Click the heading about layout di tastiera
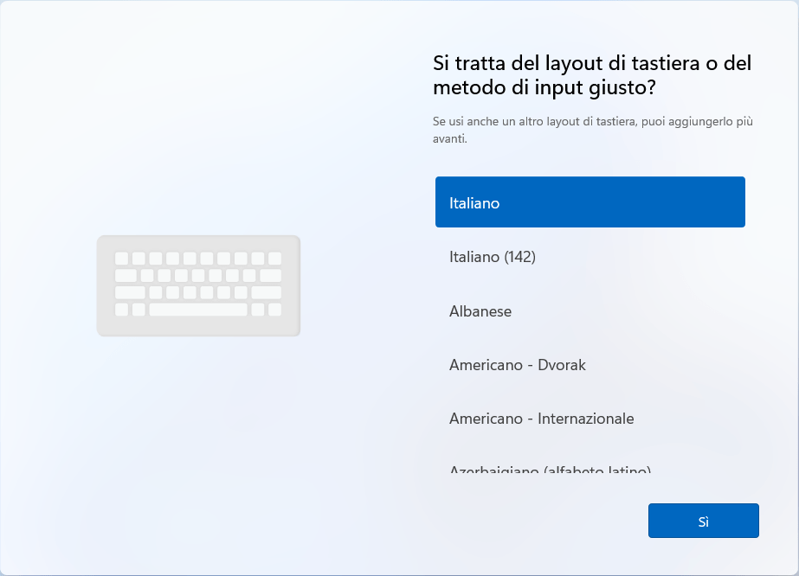 pos(591,75)
